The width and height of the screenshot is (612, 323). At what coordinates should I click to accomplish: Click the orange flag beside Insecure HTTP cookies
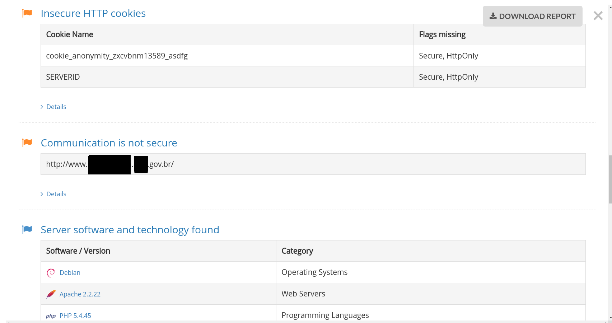point(27,13)
